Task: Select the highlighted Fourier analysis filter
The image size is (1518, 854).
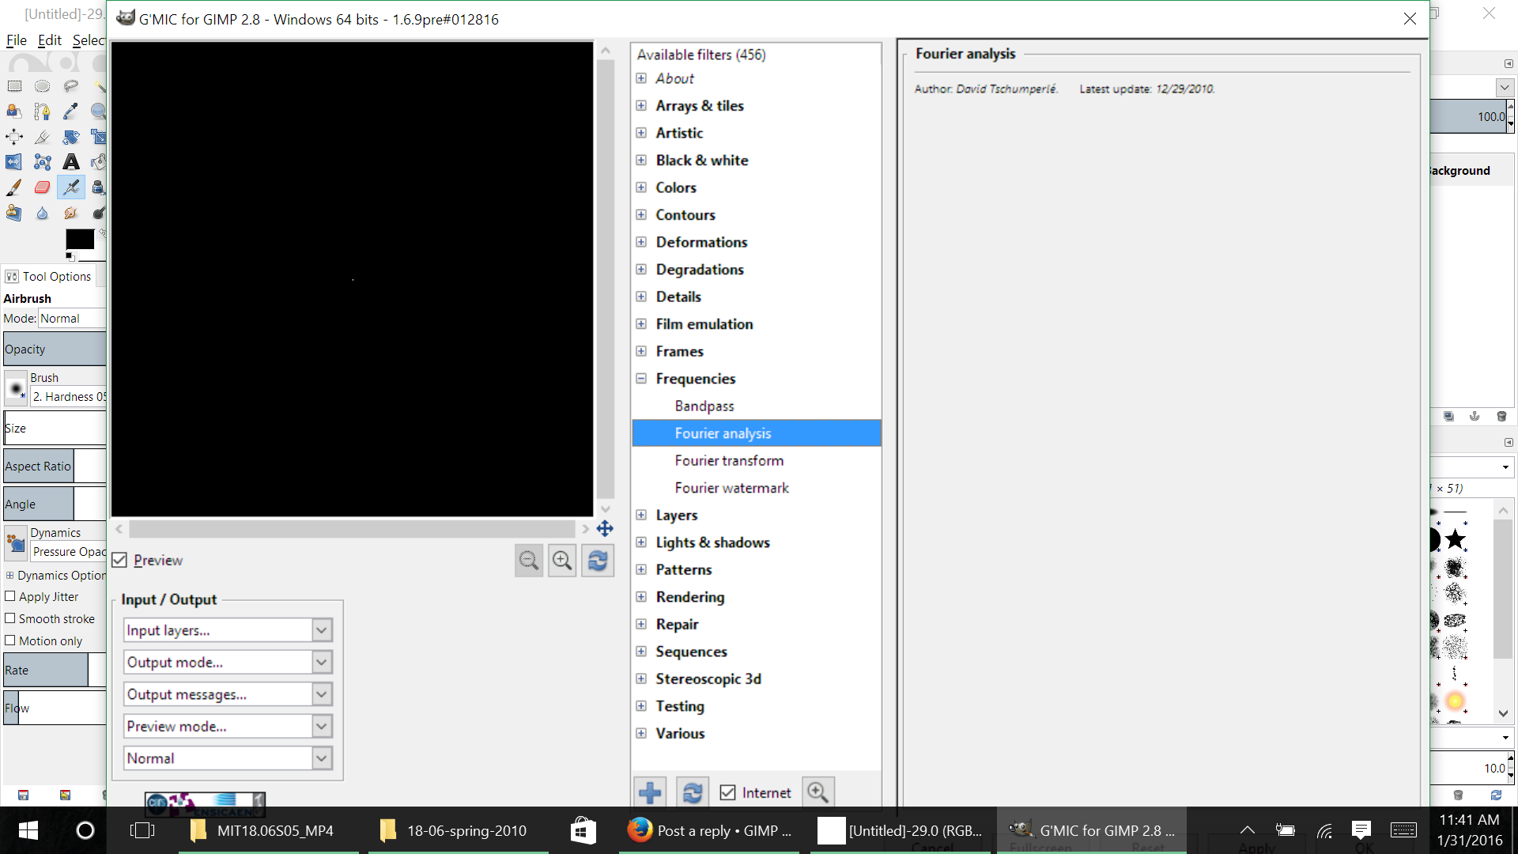Action: pos(757,433)
